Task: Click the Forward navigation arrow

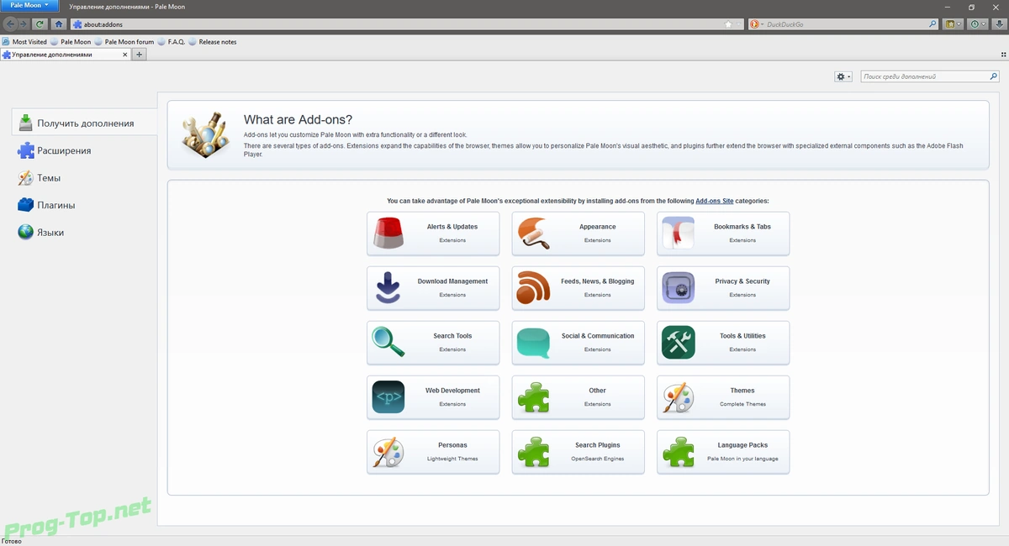Action: coord(24,24)
